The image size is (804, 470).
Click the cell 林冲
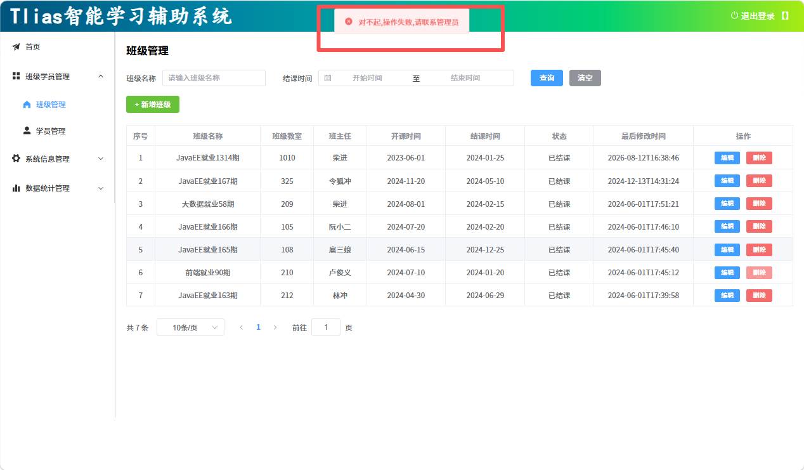340,296
